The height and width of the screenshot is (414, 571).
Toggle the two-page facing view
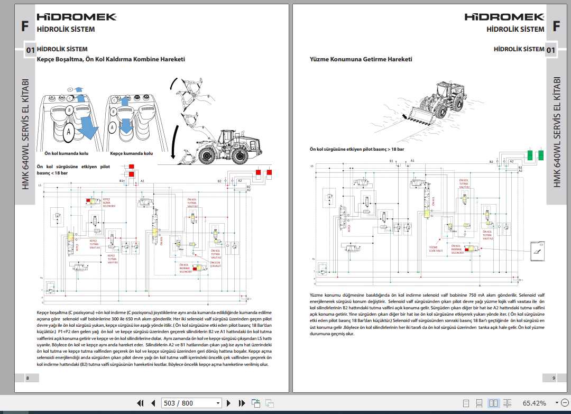(493, 402)
